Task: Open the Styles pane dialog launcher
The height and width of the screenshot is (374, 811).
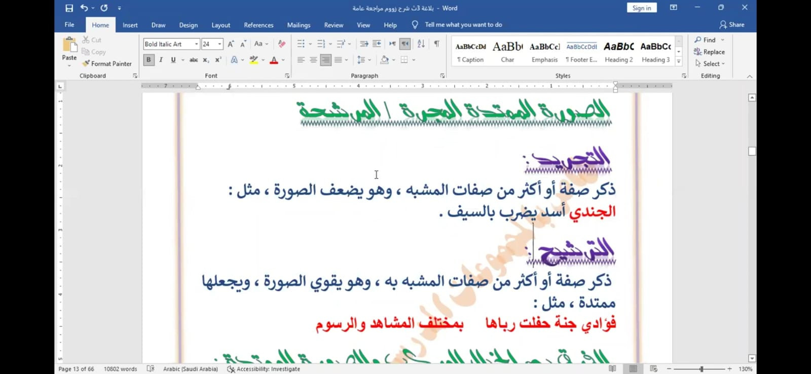Action: point(684,76)
